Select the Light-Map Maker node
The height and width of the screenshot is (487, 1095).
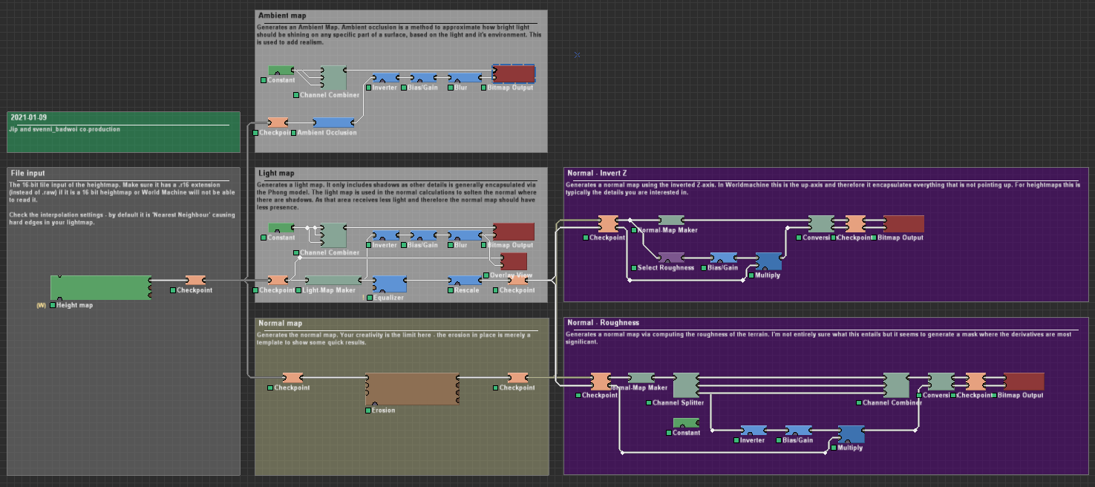coord(333,281)
